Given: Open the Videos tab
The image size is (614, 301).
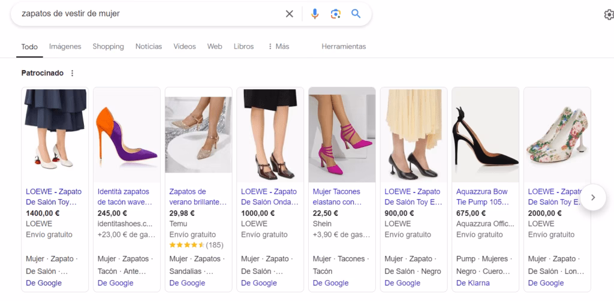Looking at the screenshot, I should click(x=185, y=46).
